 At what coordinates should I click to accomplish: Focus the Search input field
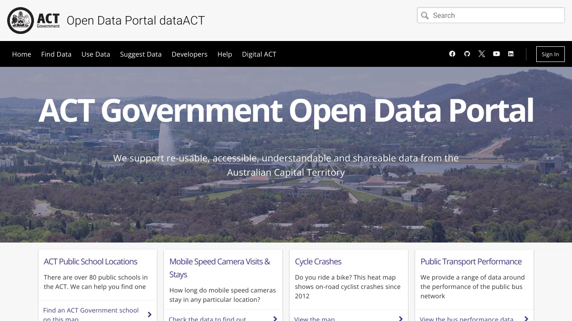coord(491,15)
